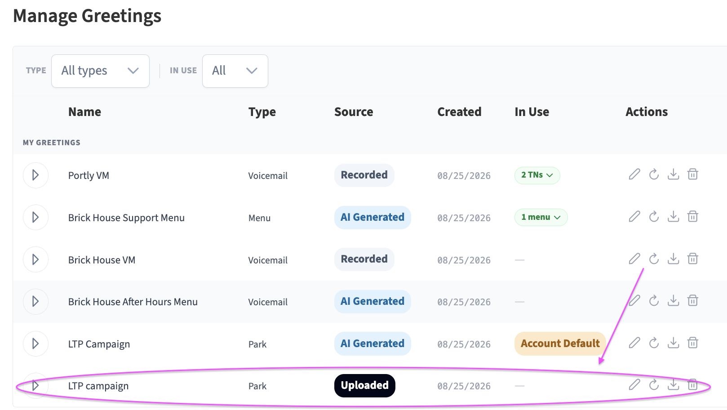Click refresh icon for Brick House Support Menu
Viewport: 727px width, 410px height.
[x=654, y=217]
